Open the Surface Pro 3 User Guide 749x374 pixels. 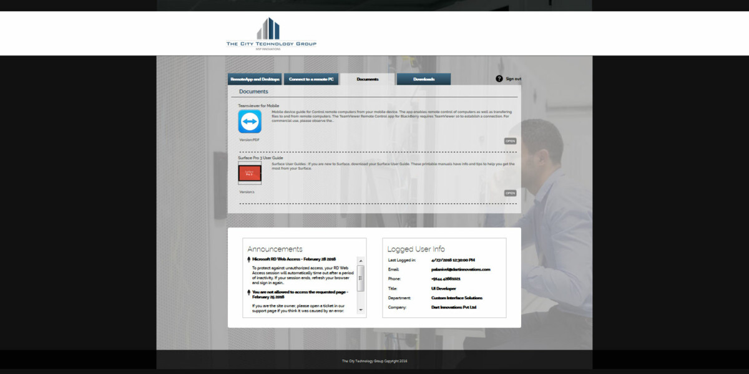coord(511,193)
